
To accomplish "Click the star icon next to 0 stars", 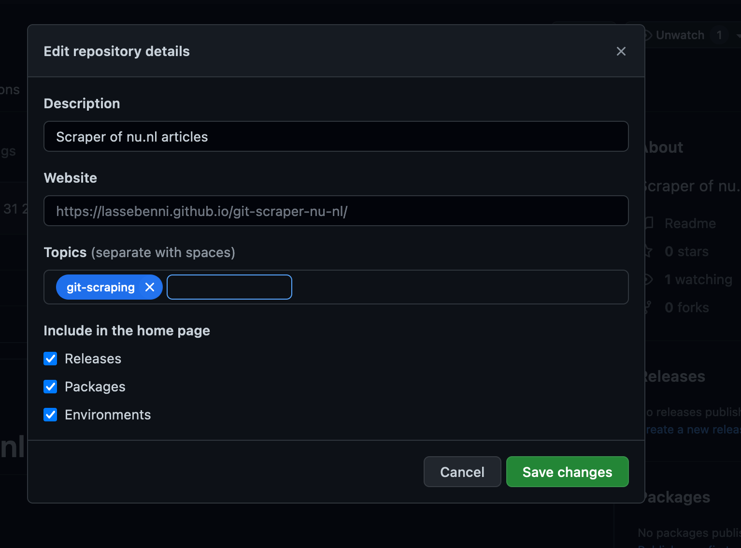I will click(x=649, y=251).
